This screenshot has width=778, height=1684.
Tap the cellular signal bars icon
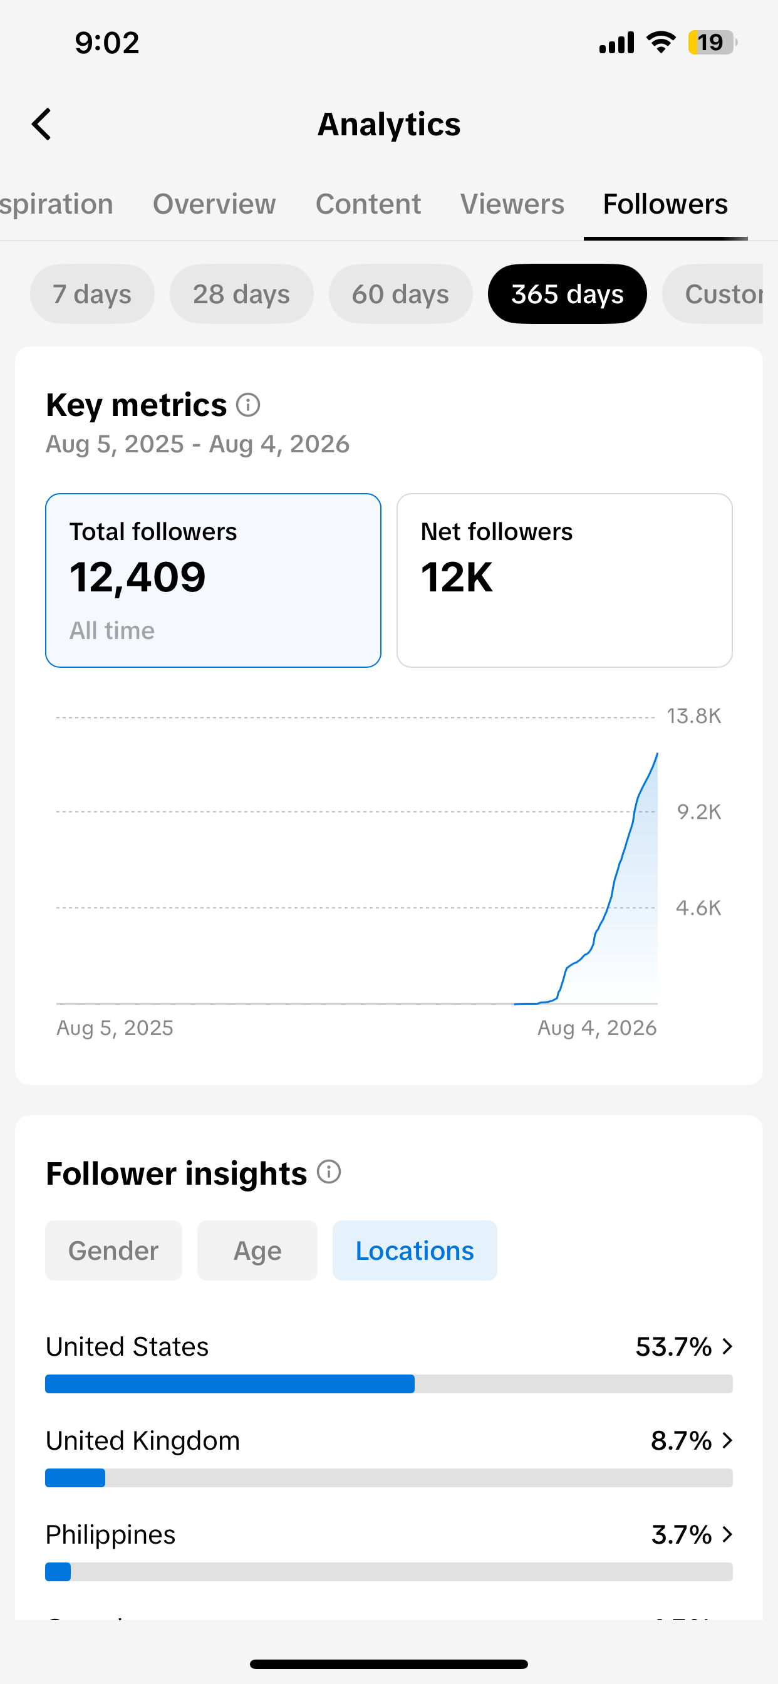pyautogui.click(x=616, y=43)
